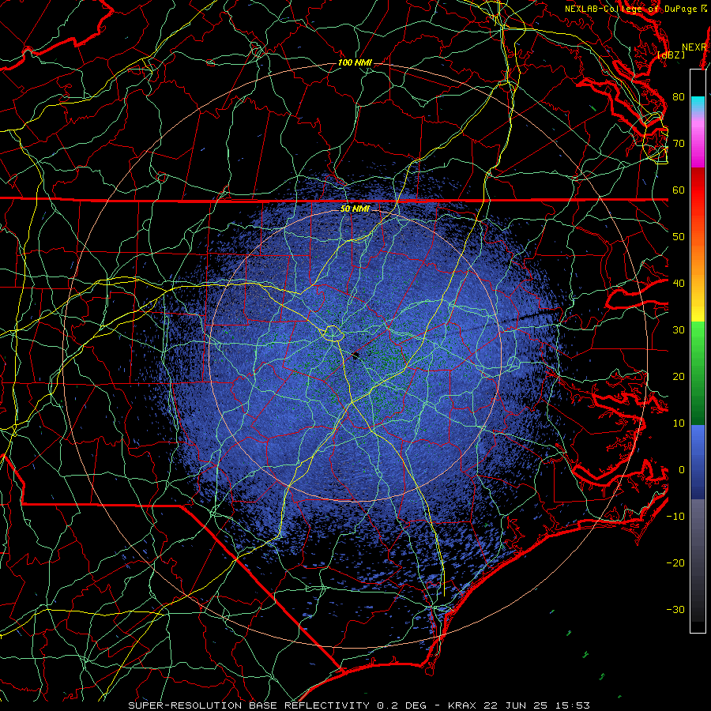The width and height of the screenshot is (711, 711).
Task: Select the 60 value on the dBZ scale
Action: pos(679,190)
